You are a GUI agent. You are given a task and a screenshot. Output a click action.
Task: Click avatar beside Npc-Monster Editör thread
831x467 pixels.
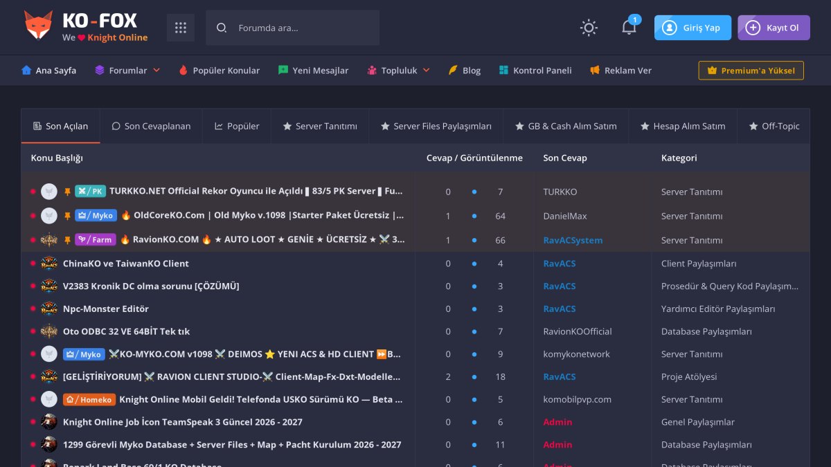49,309
